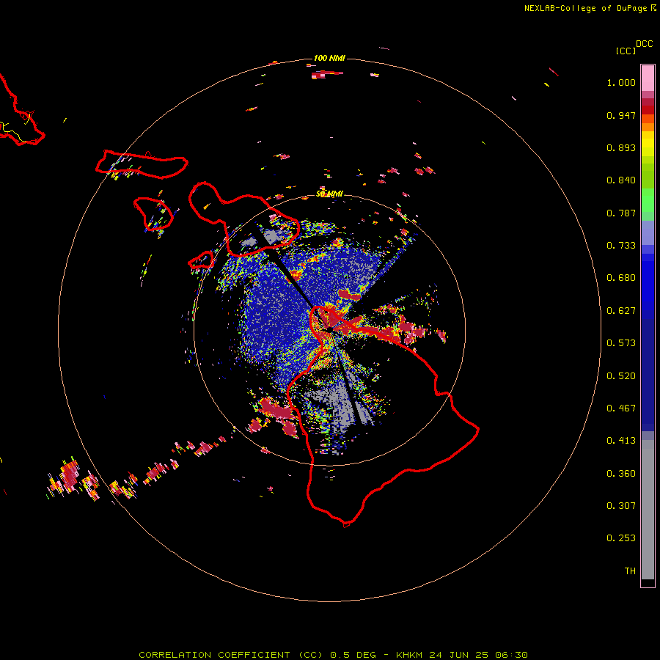The image size is (660, 660).
Task: Click the 0.680 color scale value
Action: coord(621,278)
